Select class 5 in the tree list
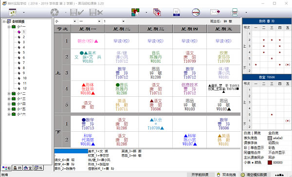 24,53
